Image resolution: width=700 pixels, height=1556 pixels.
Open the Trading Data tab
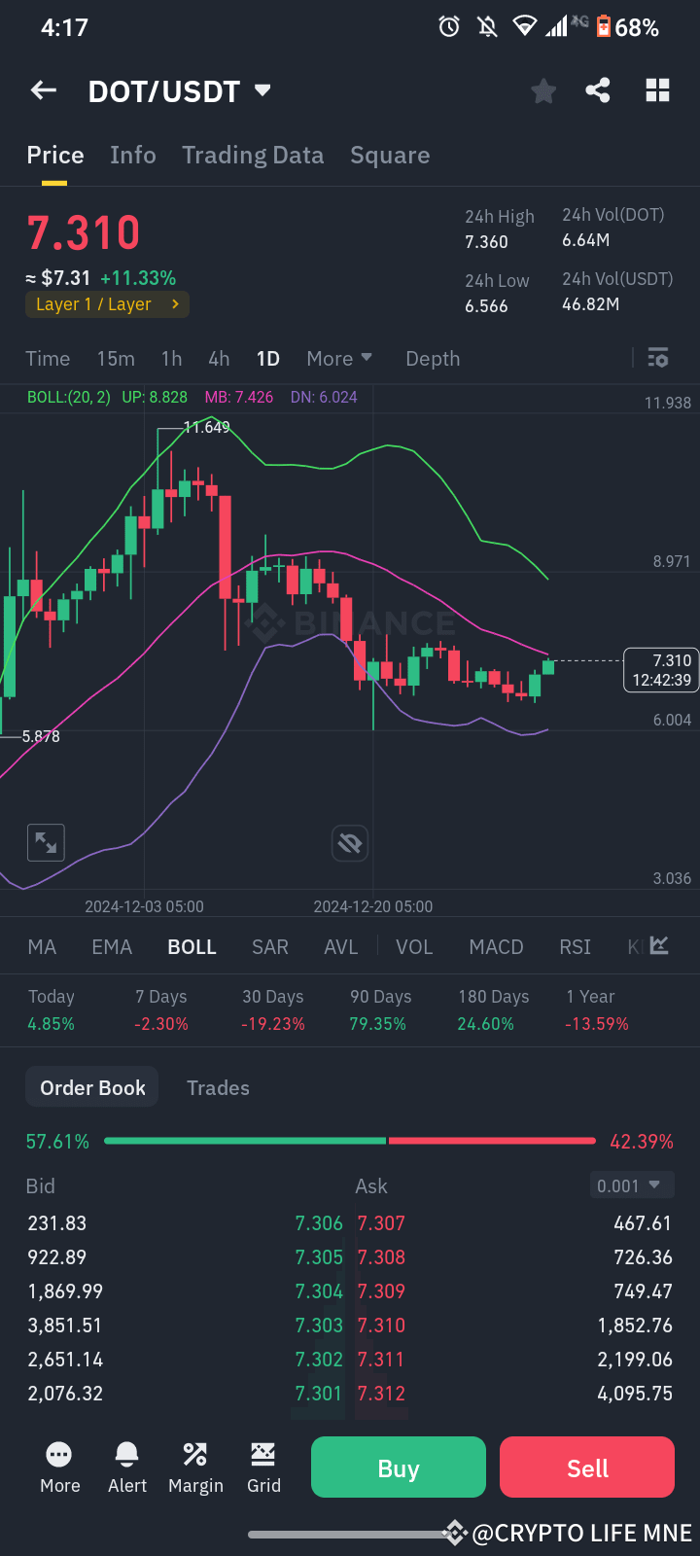[x=253, y=155]
